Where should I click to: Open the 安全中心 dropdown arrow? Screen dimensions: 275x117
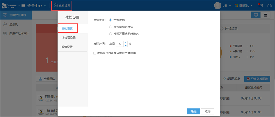coord(45,6)
